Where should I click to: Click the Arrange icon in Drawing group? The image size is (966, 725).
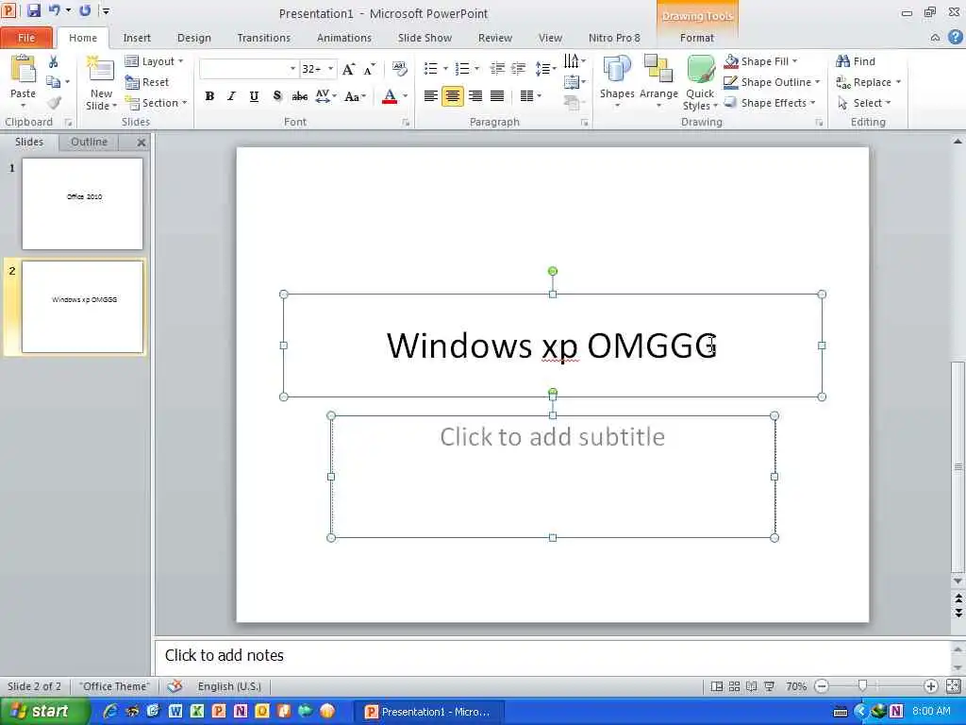[658, 69]
